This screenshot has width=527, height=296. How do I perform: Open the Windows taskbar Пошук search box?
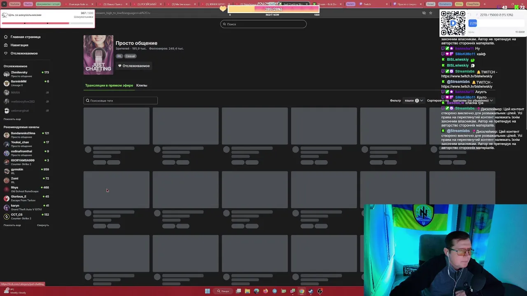(224, 291)
